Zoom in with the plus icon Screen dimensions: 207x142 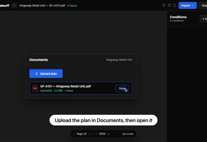[108, 134]
